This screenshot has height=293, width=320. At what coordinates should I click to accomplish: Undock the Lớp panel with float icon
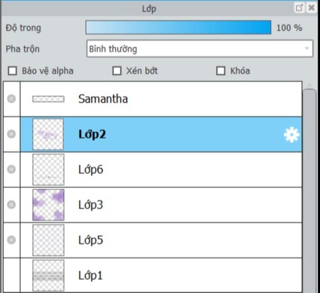(299, 8)
